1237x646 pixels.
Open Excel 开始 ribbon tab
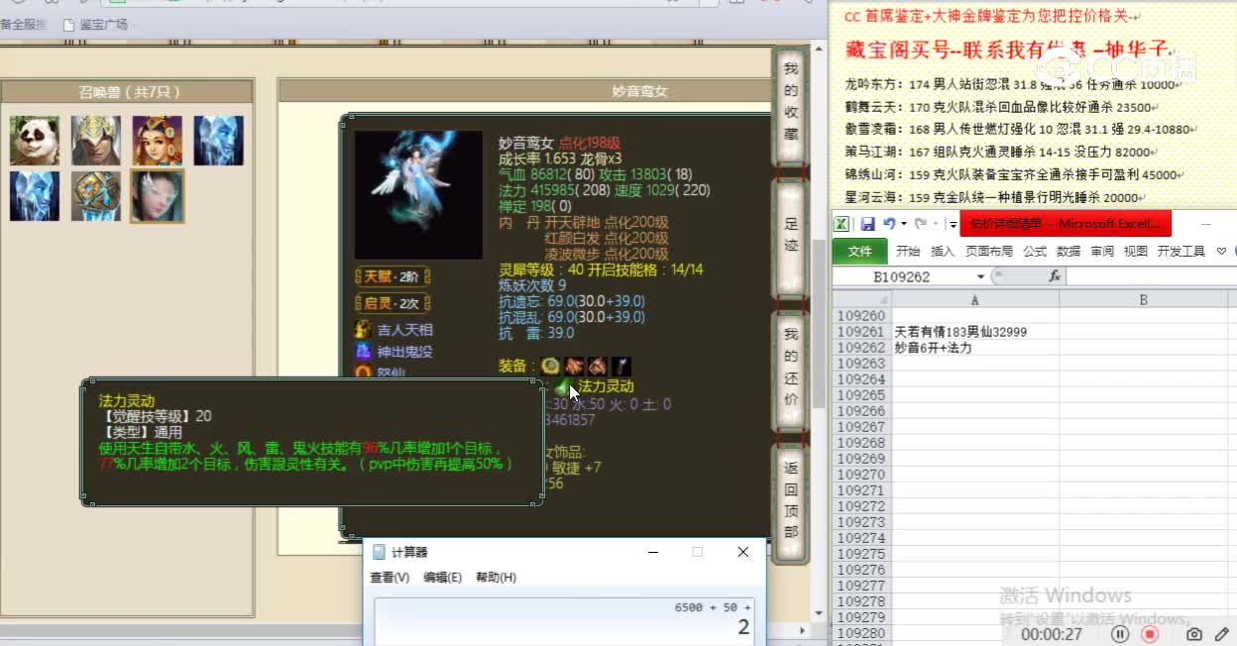pyautogui.click(x=908, y=252)
